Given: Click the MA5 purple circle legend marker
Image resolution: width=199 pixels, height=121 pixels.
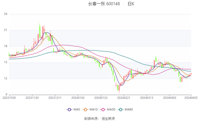Looking at the screenshot, I should tap(69, 110).
